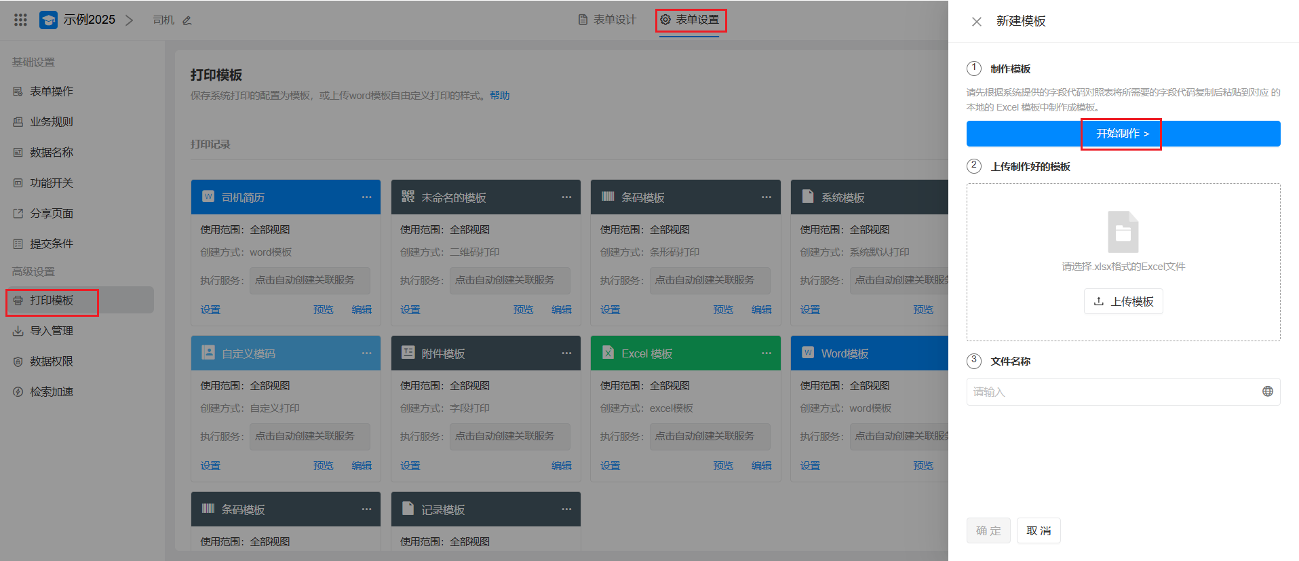Click the 未命名的模板 QR code icon
This screenshot has width=1299, height=561.
(x=408, y=197)
